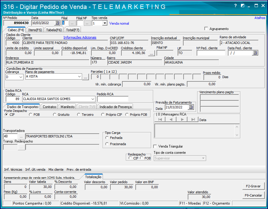Click the RCA Código field
The image size is (268, 209).
[13, 99]
